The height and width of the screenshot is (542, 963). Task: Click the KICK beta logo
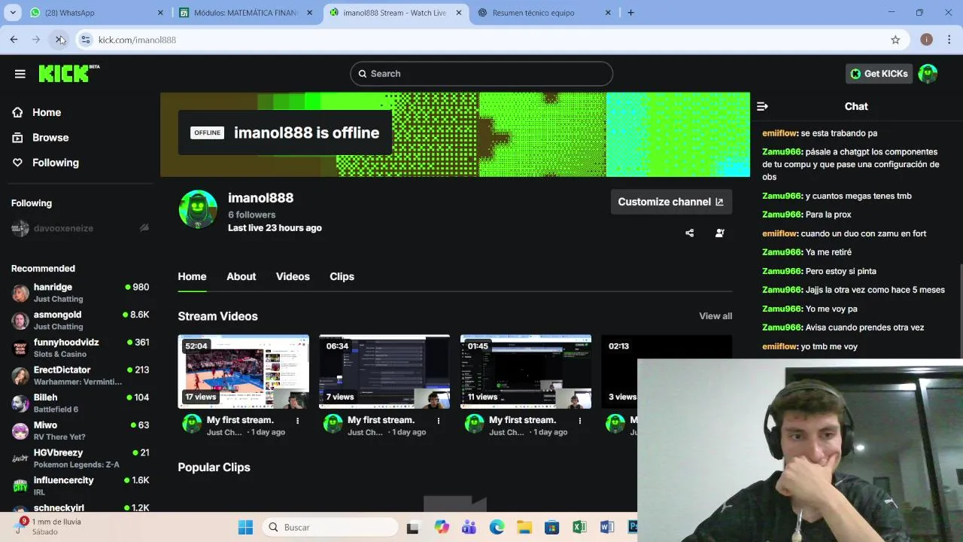(68, 73)
